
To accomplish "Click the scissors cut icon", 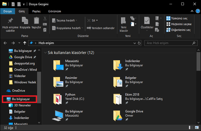I will pos(45,19).
